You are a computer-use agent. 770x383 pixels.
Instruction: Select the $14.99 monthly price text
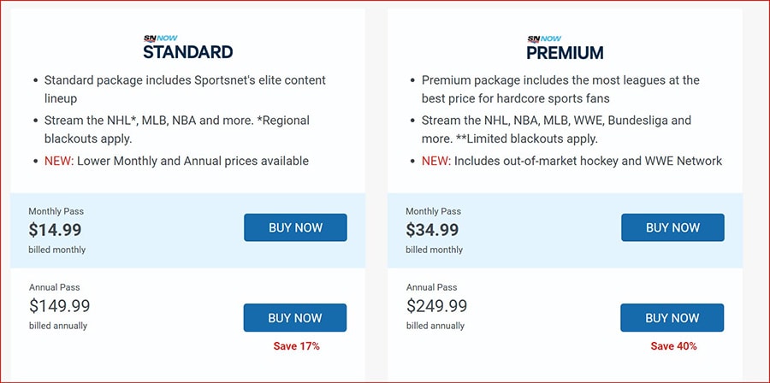55,230
